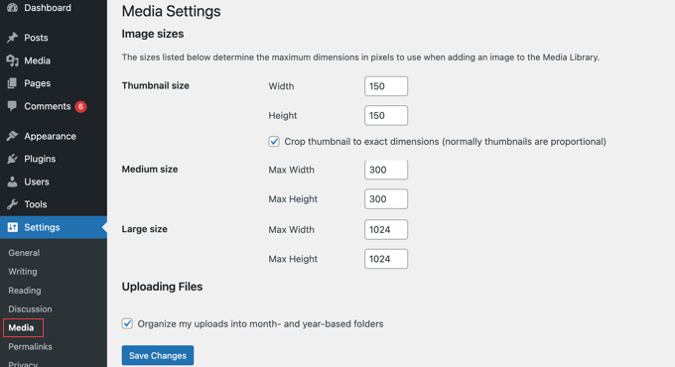Click the Uploading Files heading
Image resolution: width=675 pixels, height=367 pixels.
(162, 287)
